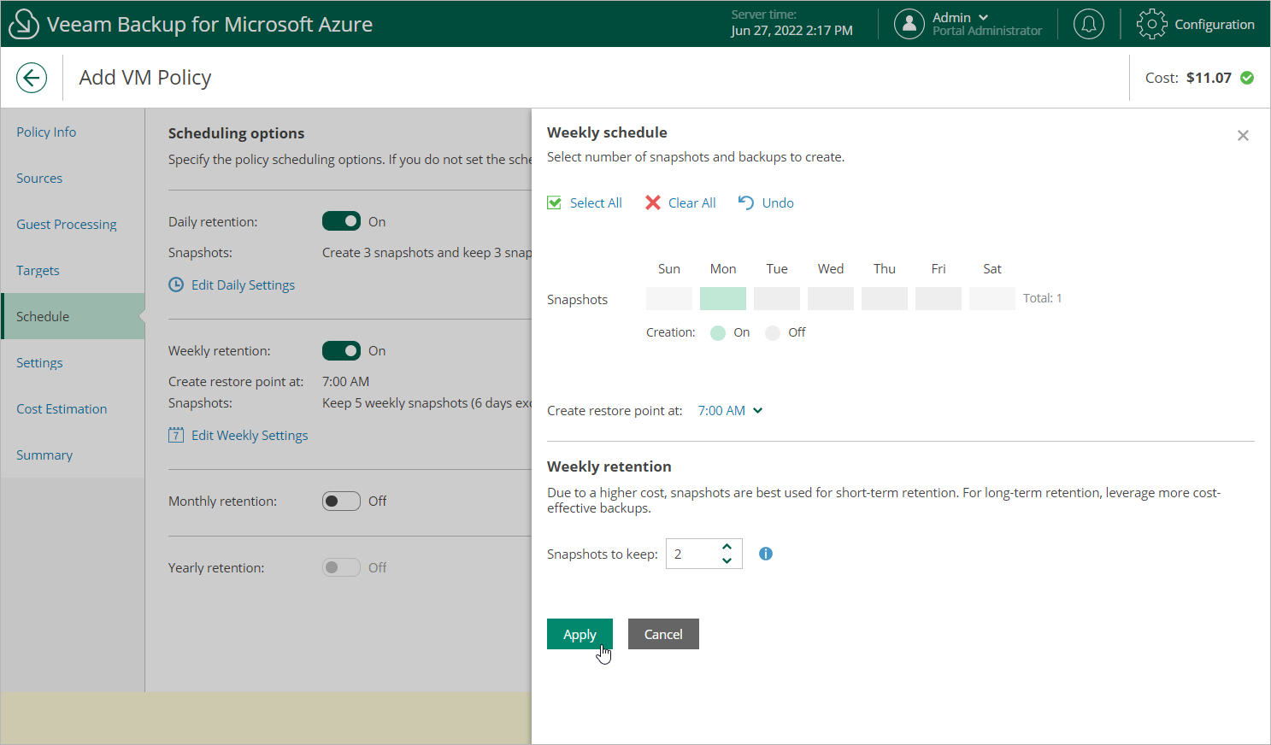This screenshot has width=1271, height=745.
Task: Click the calendar icon for Weekly Settings
Action: click(176, 435)
